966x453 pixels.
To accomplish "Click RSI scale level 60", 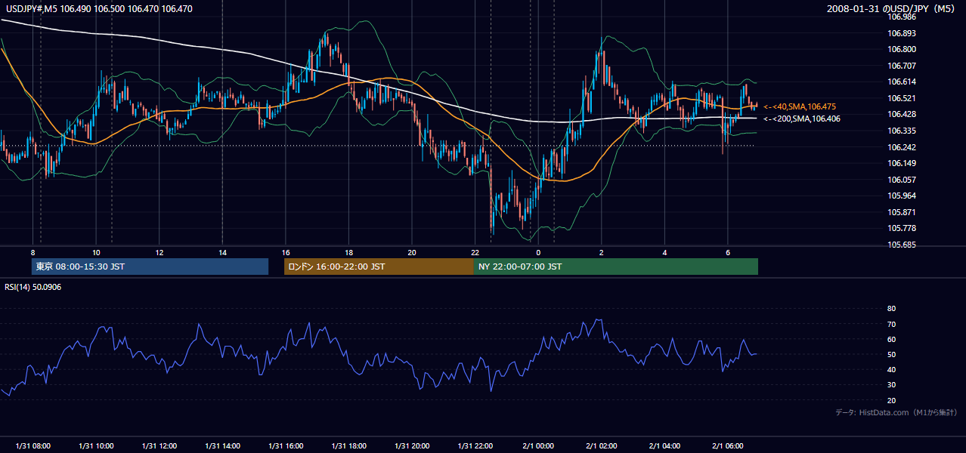I will tap(891, 339).
